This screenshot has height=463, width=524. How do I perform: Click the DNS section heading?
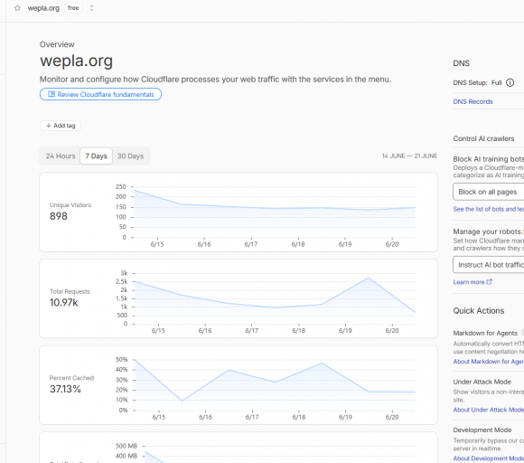click(461, 63)
